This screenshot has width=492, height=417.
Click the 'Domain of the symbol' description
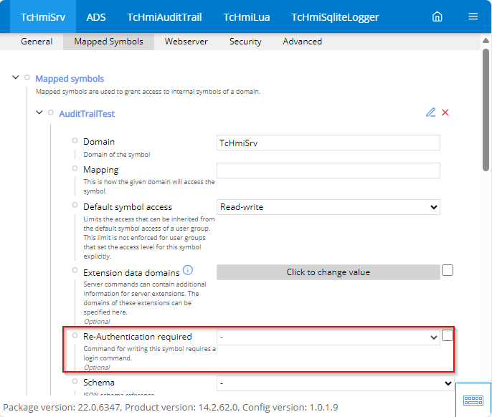tap(117, 155)
